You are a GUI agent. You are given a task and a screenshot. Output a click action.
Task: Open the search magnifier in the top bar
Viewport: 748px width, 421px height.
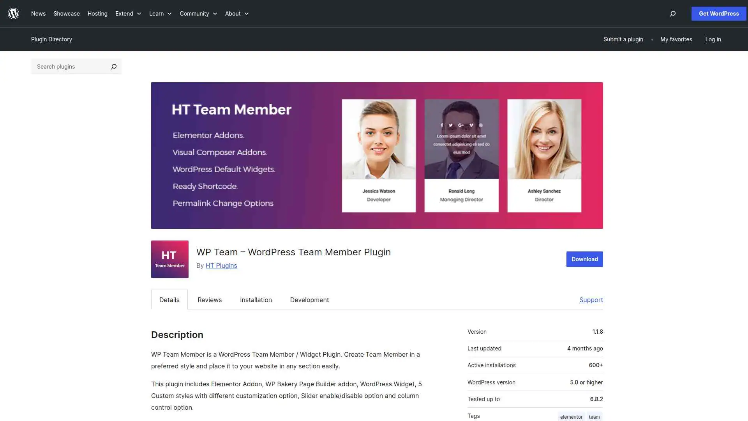tap(672, 14)
